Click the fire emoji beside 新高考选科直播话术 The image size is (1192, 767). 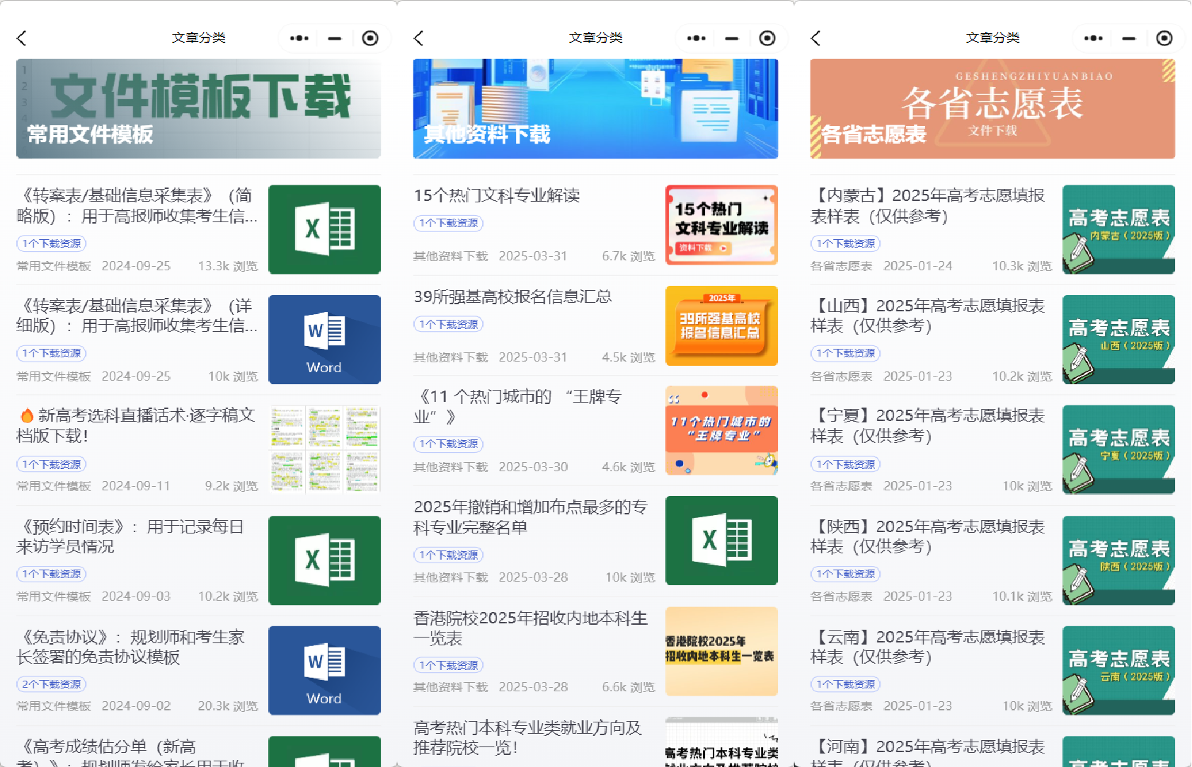tap(26, 415)
